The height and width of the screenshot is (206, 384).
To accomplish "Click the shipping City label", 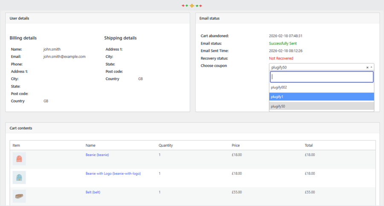I will 109,57.
